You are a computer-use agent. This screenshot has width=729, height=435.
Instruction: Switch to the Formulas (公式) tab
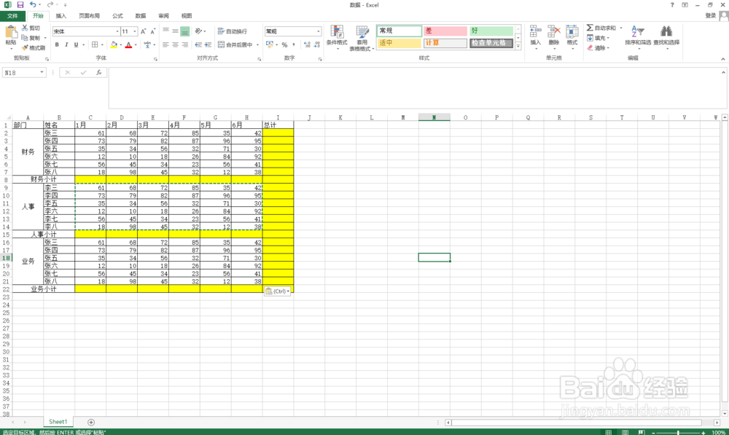117,16
